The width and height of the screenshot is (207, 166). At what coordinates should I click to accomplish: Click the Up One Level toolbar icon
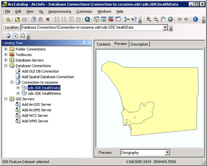(x=8, y=19)
